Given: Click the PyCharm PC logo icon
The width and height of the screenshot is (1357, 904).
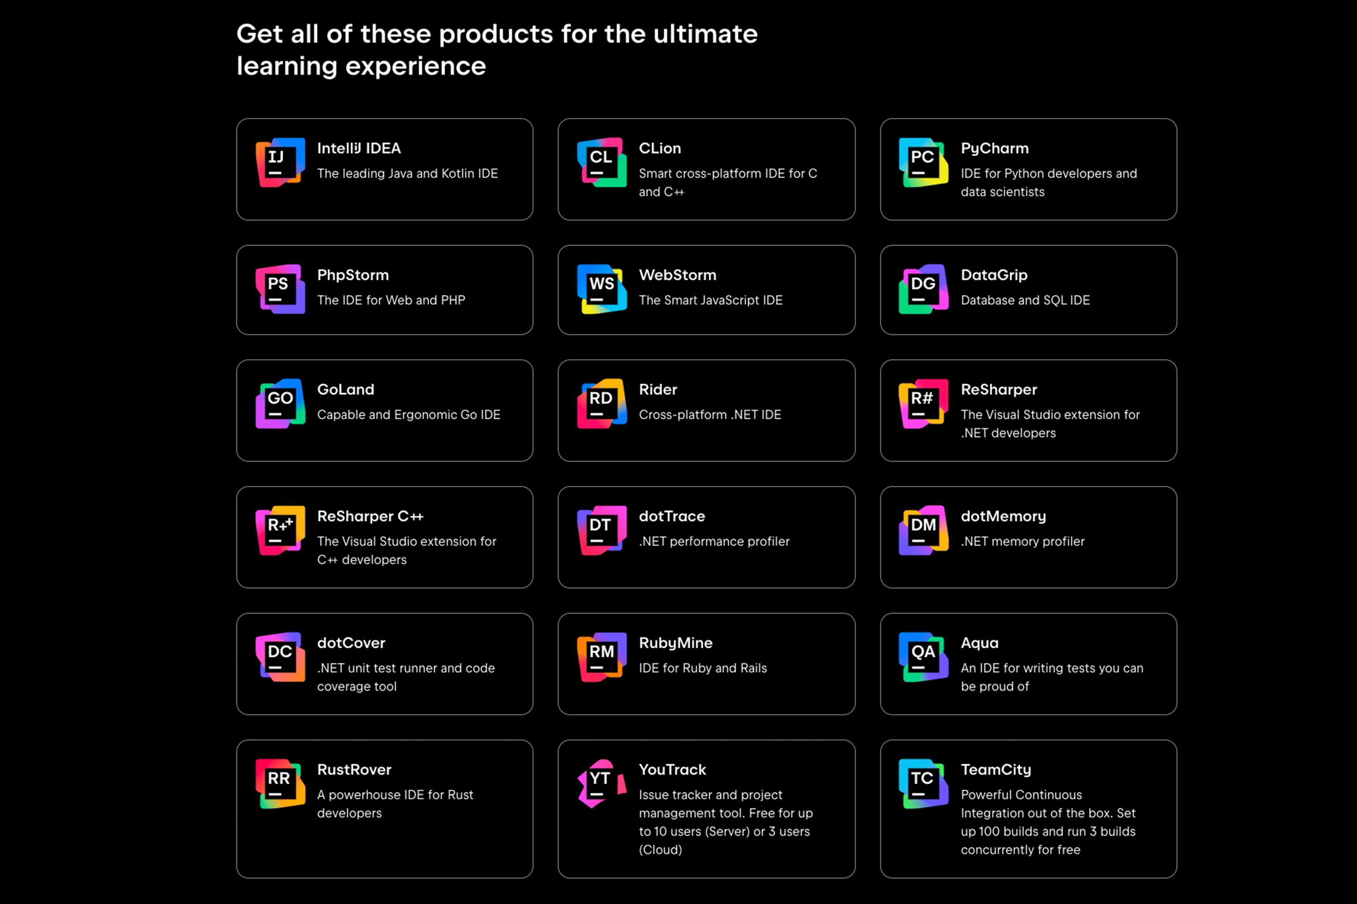Looking at the screenshot, I should coord(924,163).
